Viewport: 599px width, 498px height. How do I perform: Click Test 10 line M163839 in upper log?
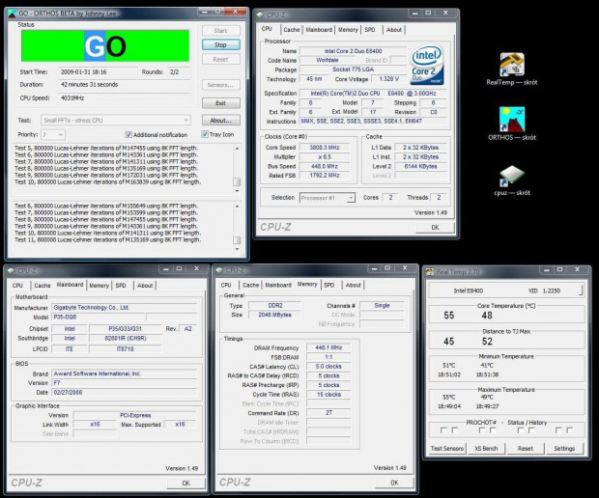click(x=108, y=182)
